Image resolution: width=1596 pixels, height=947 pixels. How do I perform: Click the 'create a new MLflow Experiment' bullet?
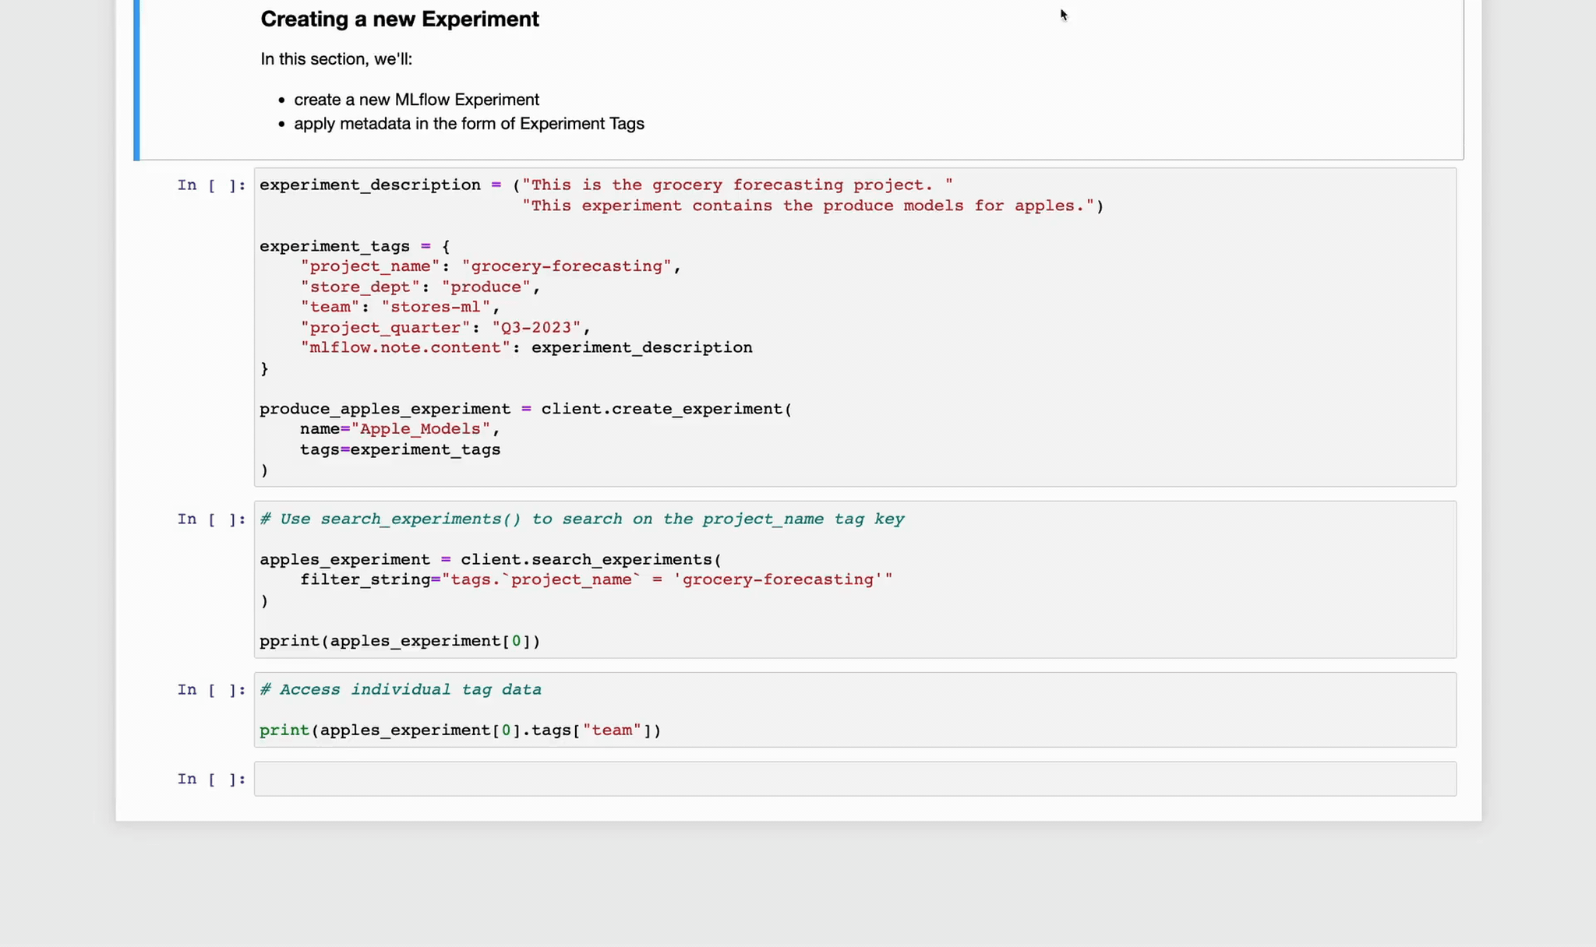pos(416,100)
